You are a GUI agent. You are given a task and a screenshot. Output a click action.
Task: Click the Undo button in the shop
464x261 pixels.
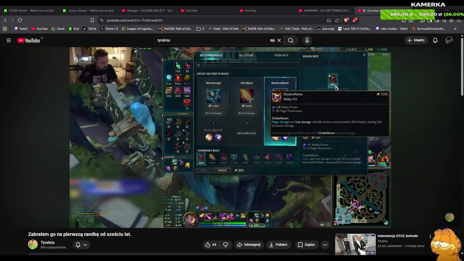coord(222,170)
